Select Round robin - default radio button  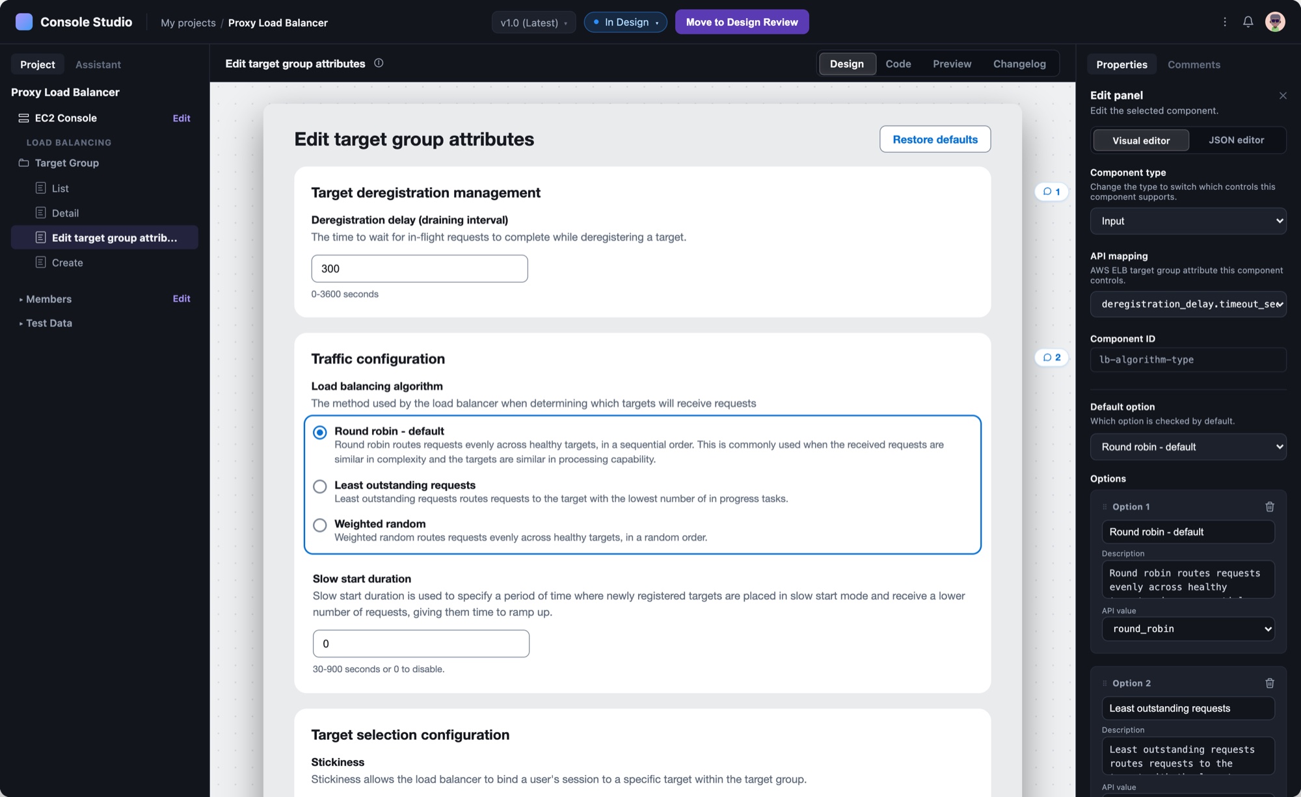[x=319, y=432]
